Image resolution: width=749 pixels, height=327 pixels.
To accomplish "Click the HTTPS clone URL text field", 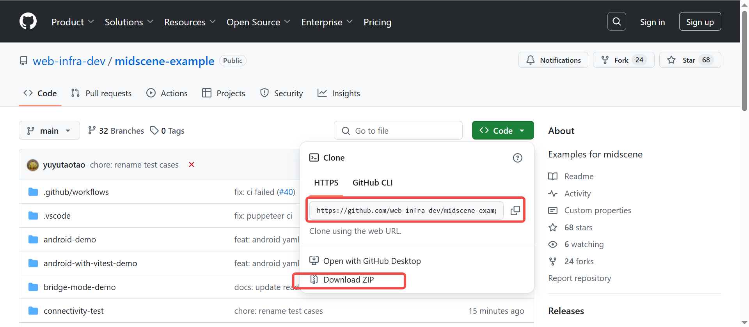I will pos(406,210).
